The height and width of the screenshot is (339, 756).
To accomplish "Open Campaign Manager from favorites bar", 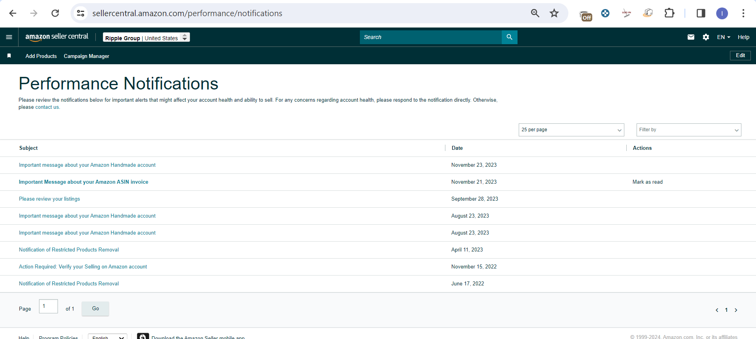I will click(x=86, y=56).
